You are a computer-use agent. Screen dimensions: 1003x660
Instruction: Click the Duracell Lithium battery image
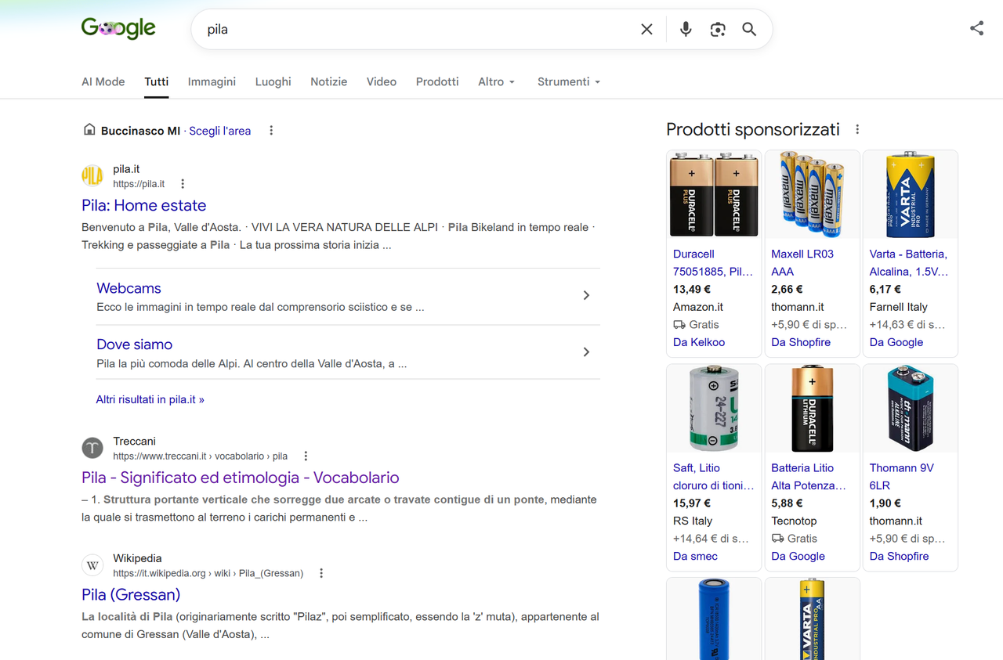pos(813,408)
